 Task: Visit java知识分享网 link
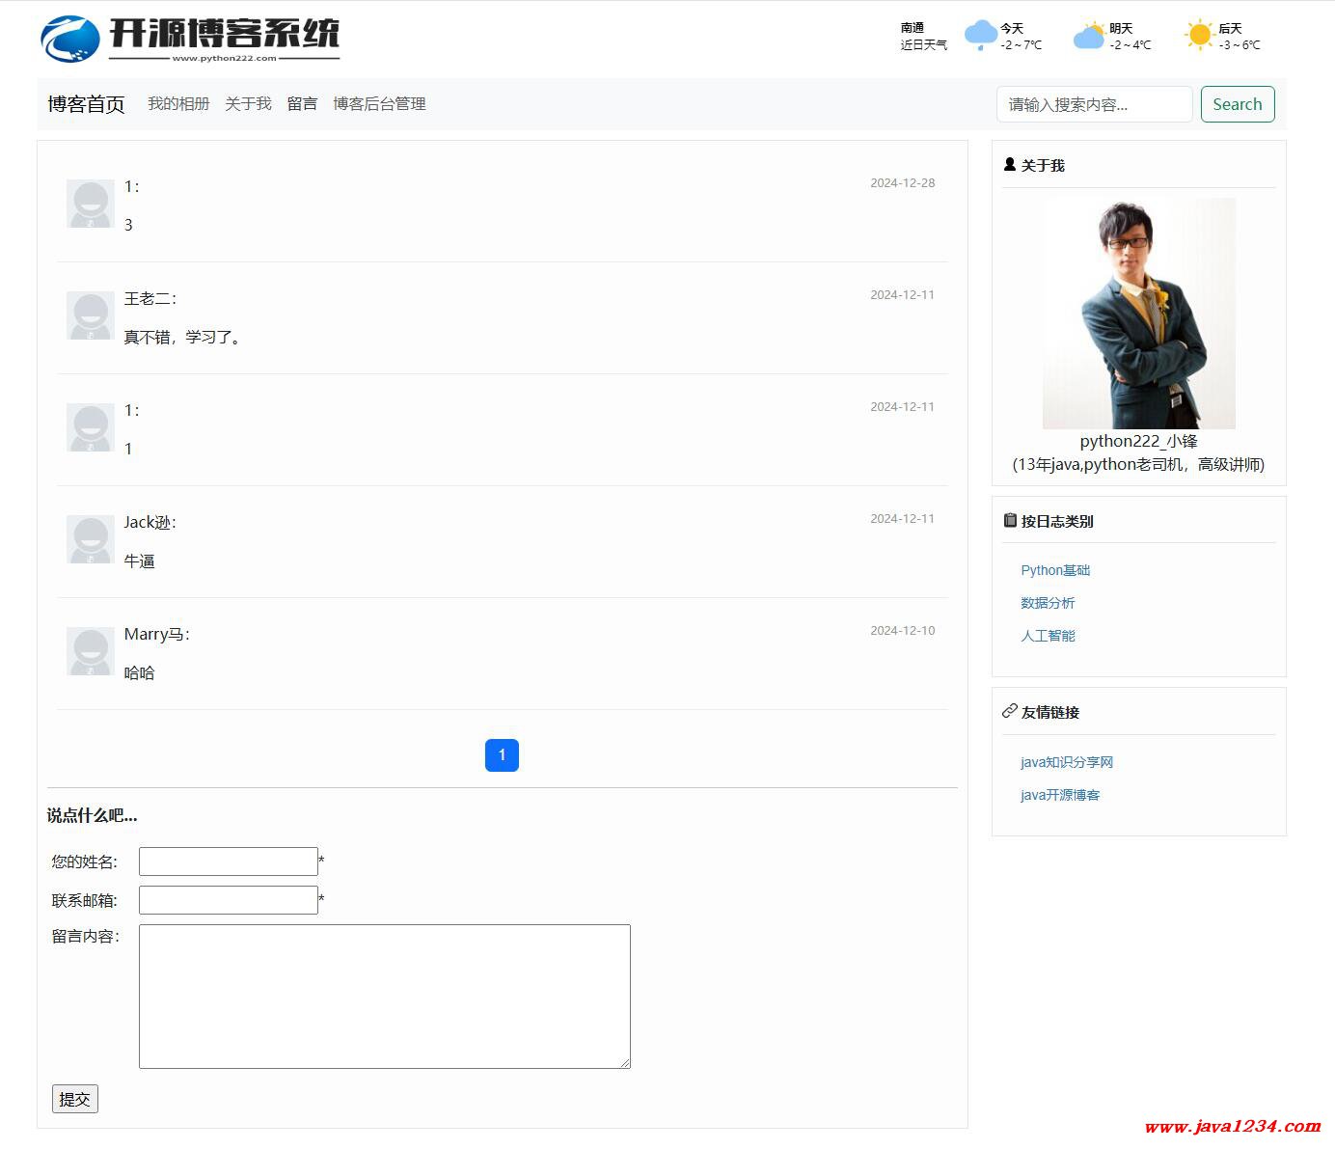[x=1067, y=762]
